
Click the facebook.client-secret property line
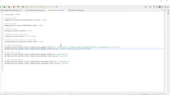(36, 63)
